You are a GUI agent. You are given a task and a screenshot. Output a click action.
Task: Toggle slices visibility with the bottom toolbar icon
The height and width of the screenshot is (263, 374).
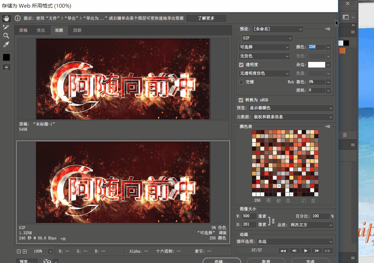tap(6, 67)
